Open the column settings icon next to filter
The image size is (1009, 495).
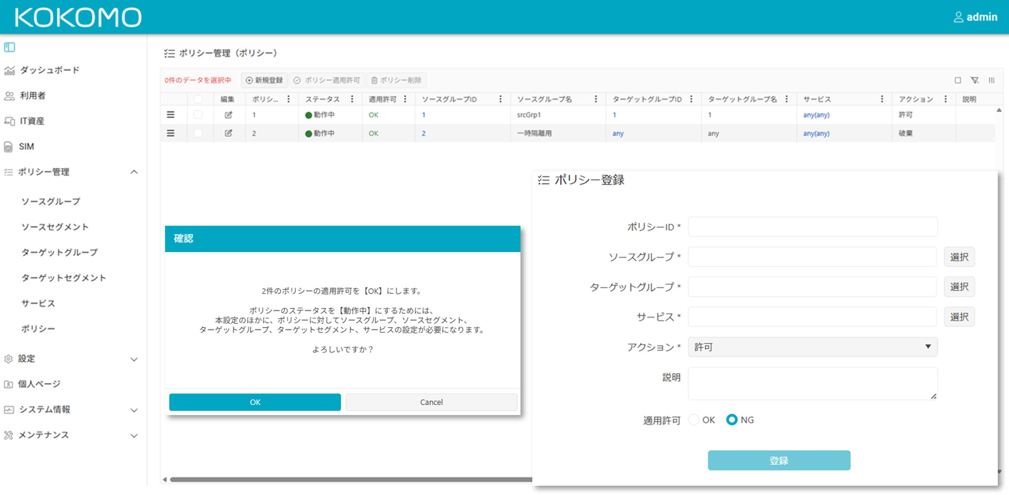pos(992,80)
